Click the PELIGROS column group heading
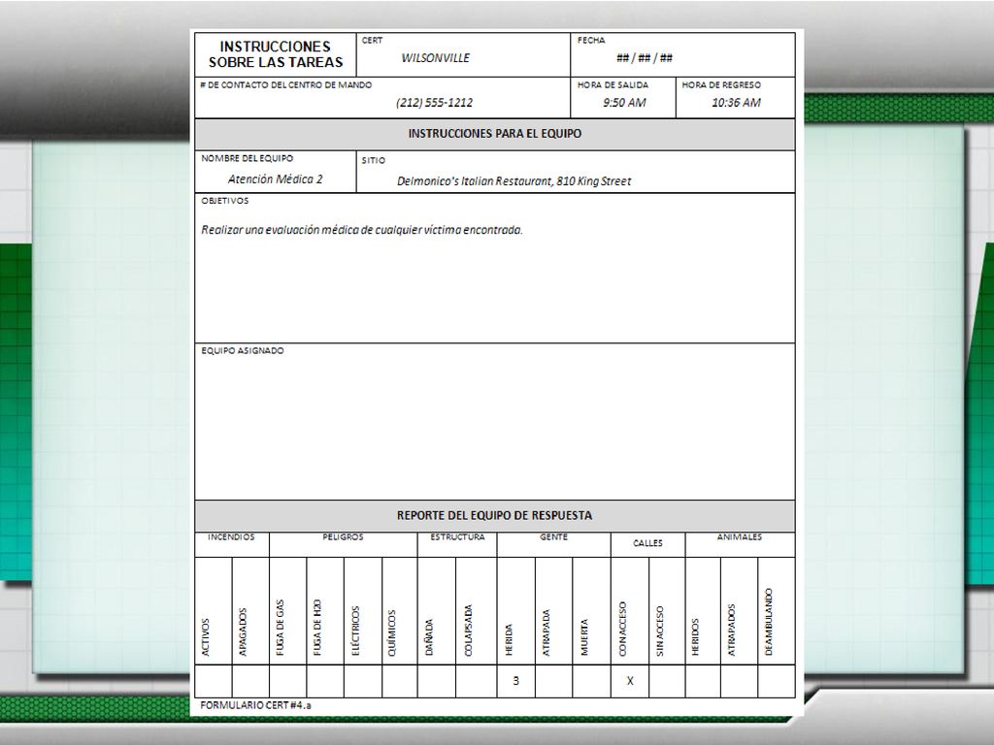Viewport: 994px width, 745px height. (x=343, y=536)
